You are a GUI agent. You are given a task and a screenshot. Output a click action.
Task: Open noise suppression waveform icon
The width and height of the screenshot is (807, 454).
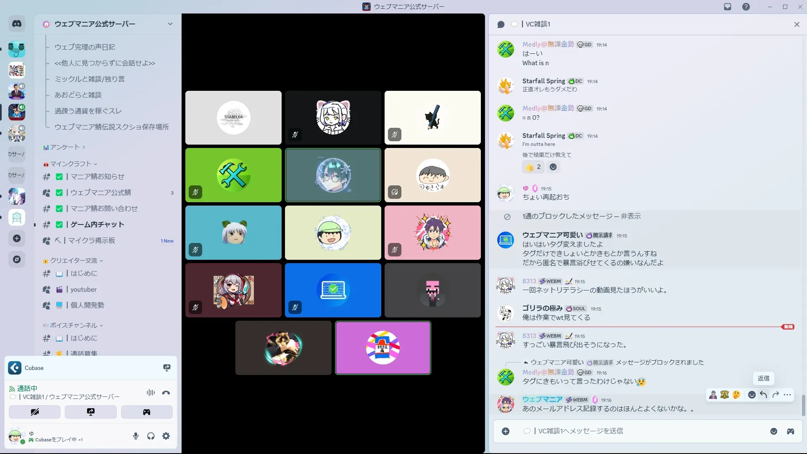click(150, 393)
